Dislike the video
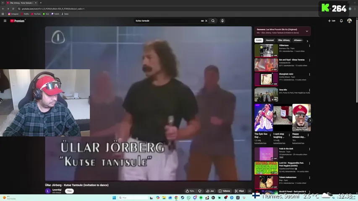 [200, 191]
